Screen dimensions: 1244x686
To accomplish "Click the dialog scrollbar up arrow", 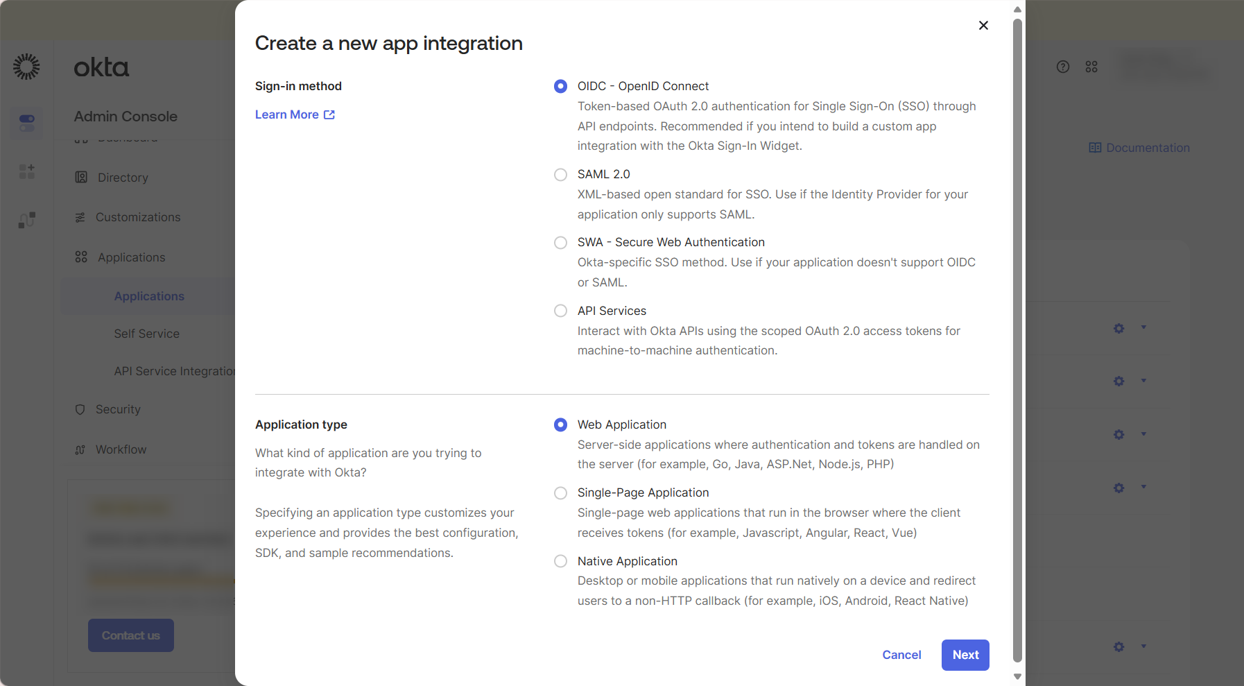I will pos(1017,10).
